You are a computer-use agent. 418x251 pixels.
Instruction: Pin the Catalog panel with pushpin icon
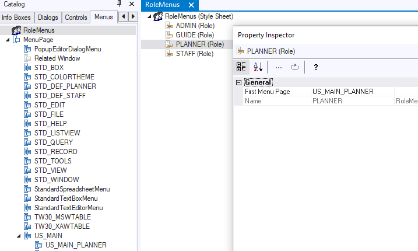click(120, 4)
